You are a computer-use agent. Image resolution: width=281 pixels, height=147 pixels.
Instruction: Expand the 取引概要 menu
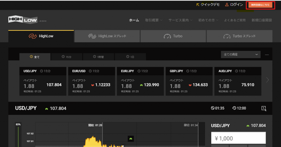click(154, 20)
